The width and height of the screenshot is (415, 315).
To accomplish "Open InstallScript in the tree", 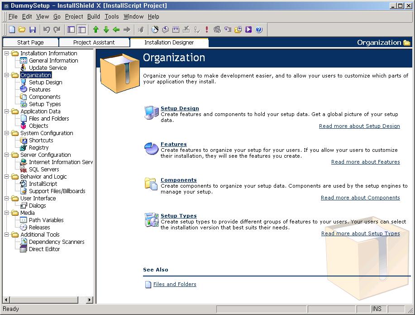I will click(x=43, y=184).
